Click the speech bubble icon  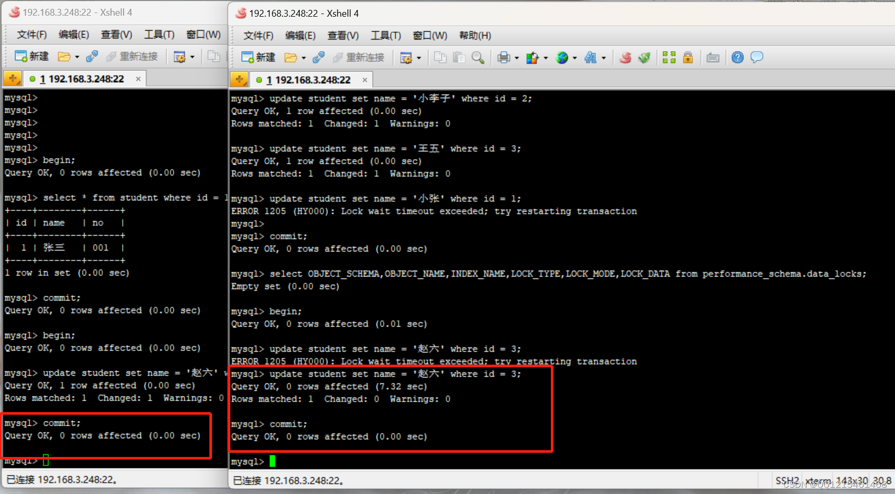757,57
